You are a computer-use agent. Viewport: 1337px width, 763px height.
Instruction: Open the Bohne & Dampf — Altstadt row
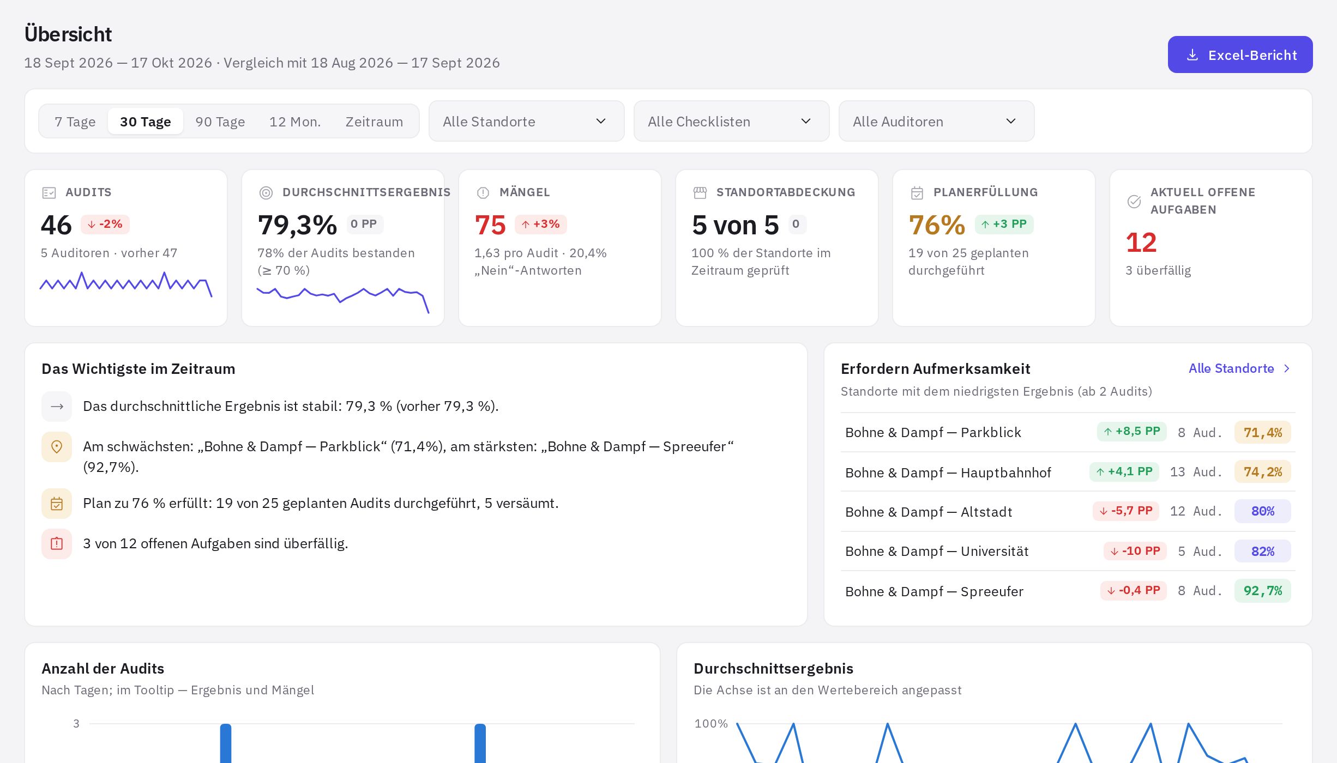pos(1068,512)
